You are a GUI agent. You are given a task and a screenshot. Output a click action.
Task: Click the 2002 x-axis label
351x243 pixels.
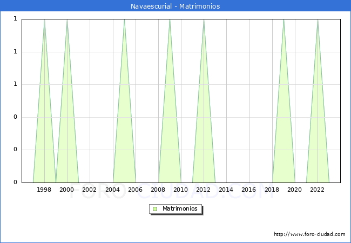click(x=90, y=190)
